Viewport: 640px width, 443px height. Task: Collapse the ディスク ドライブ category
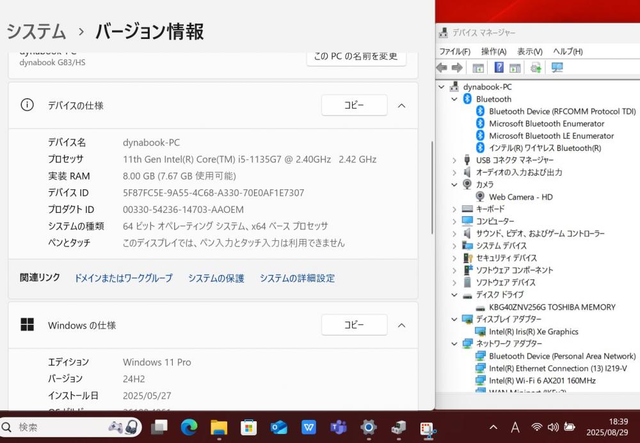coord(454,295)
